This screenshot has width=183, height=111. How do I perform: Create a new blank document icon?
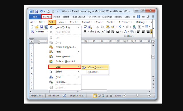click(x=32, y=27)
